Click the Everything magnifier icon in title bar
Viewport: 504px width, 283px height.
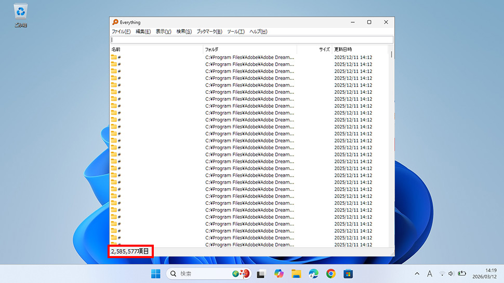click(115, 22)
